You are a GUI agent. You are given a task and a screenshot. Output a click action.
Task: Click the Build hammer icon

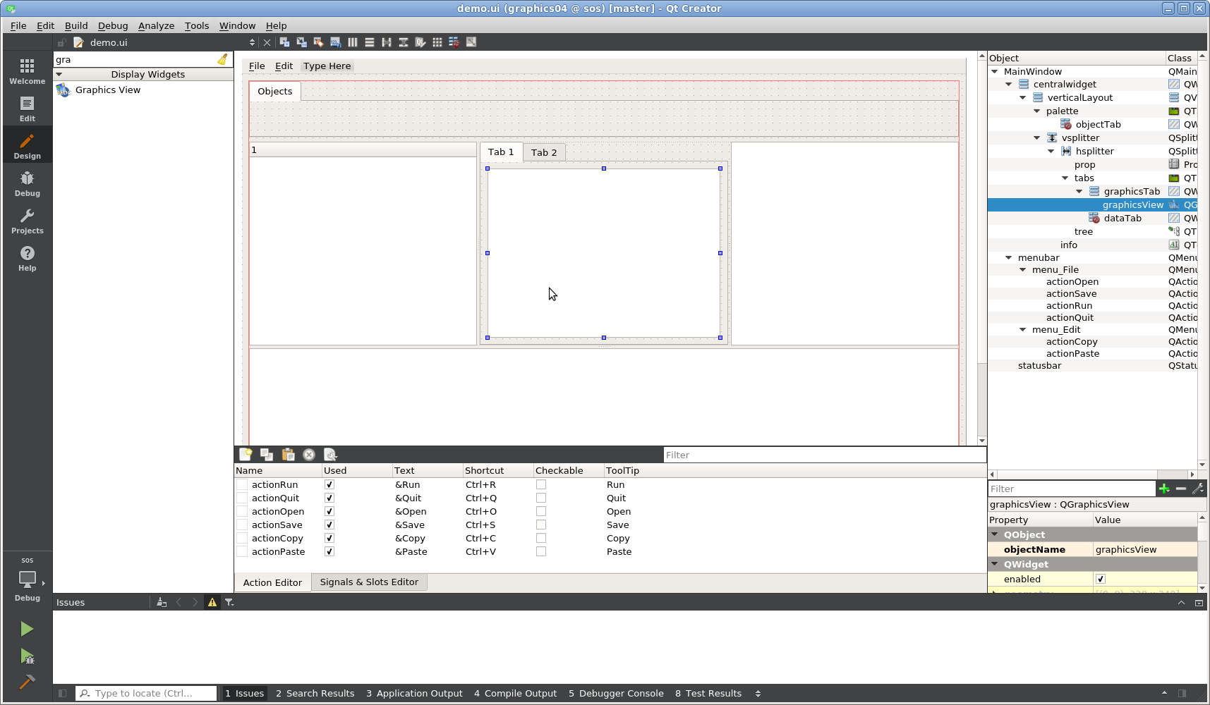click(x=27, y=682)
